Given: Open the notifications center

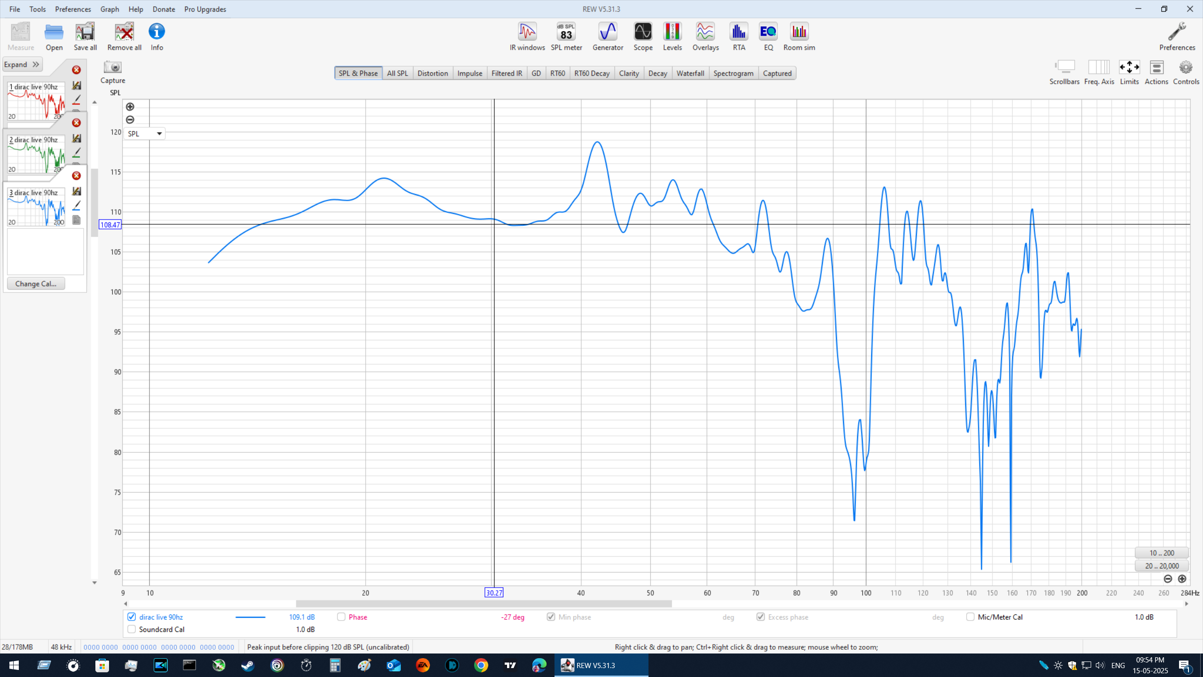Looking at the screenshot, I should pos(1184,665).
